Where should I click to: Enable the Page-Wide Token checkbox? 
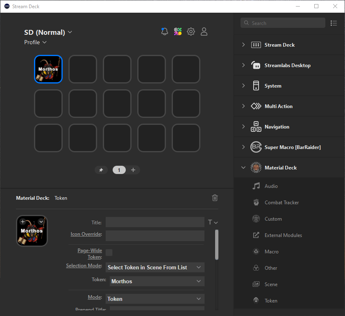point(109,253)
